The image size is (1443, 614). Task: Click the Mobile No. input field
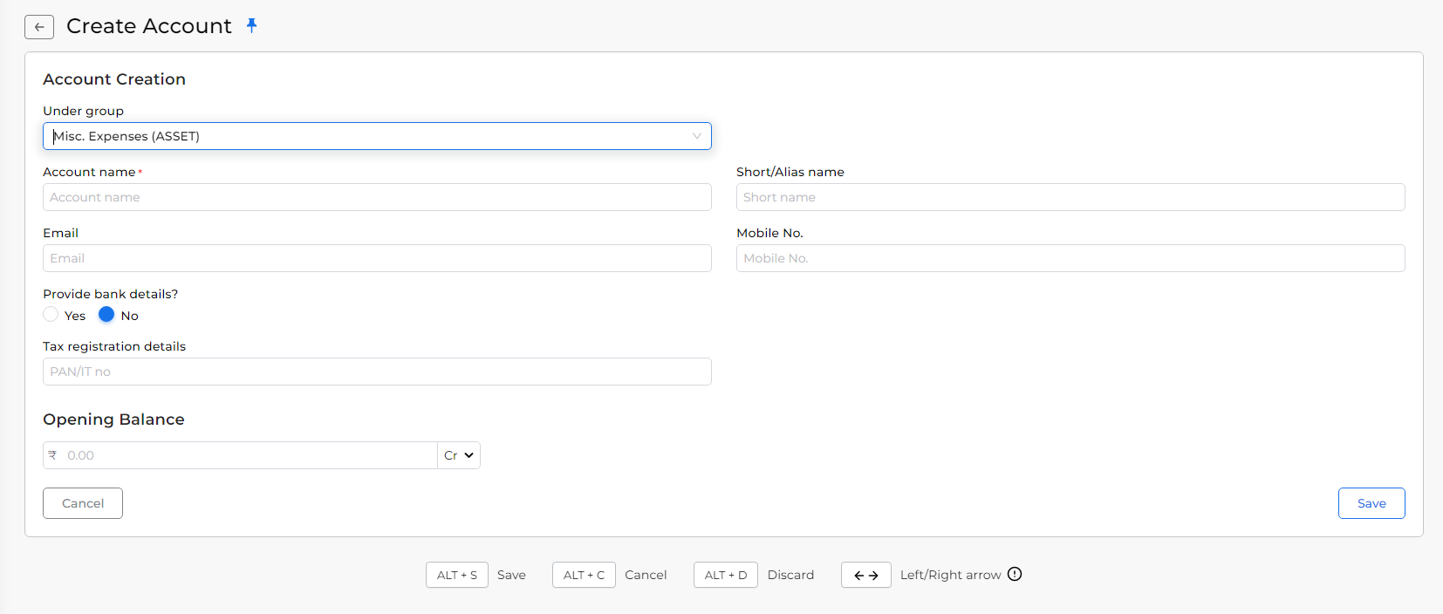click(x=1070, y=258)
